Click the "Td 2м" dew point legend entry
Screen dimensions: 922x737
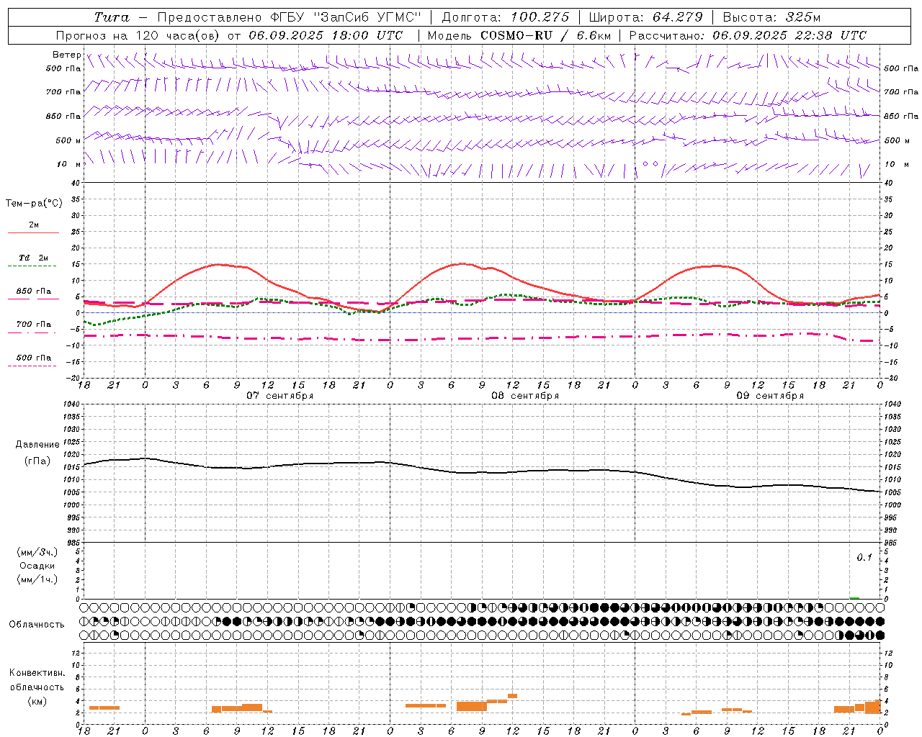[x=34, y=258]
